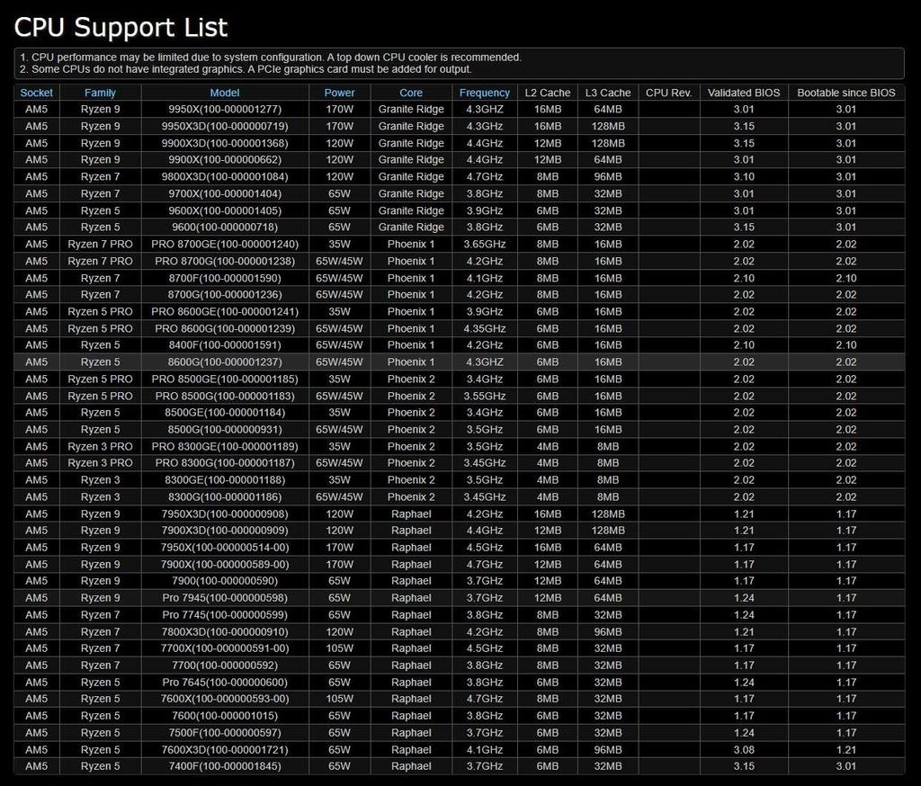The height and width of the screenshot is (786, 921).
Task: Click the 7600X3D(100-000001721) model entry
Action: [x=225, y=750]
